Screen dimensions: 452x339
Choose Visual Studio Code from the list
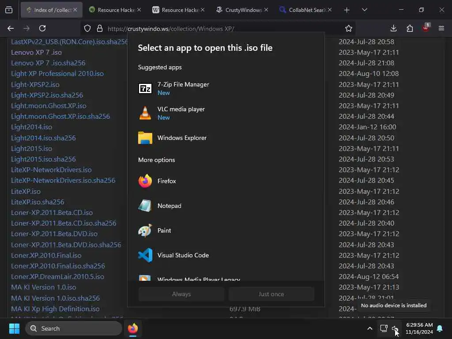[x=226, y=255]
